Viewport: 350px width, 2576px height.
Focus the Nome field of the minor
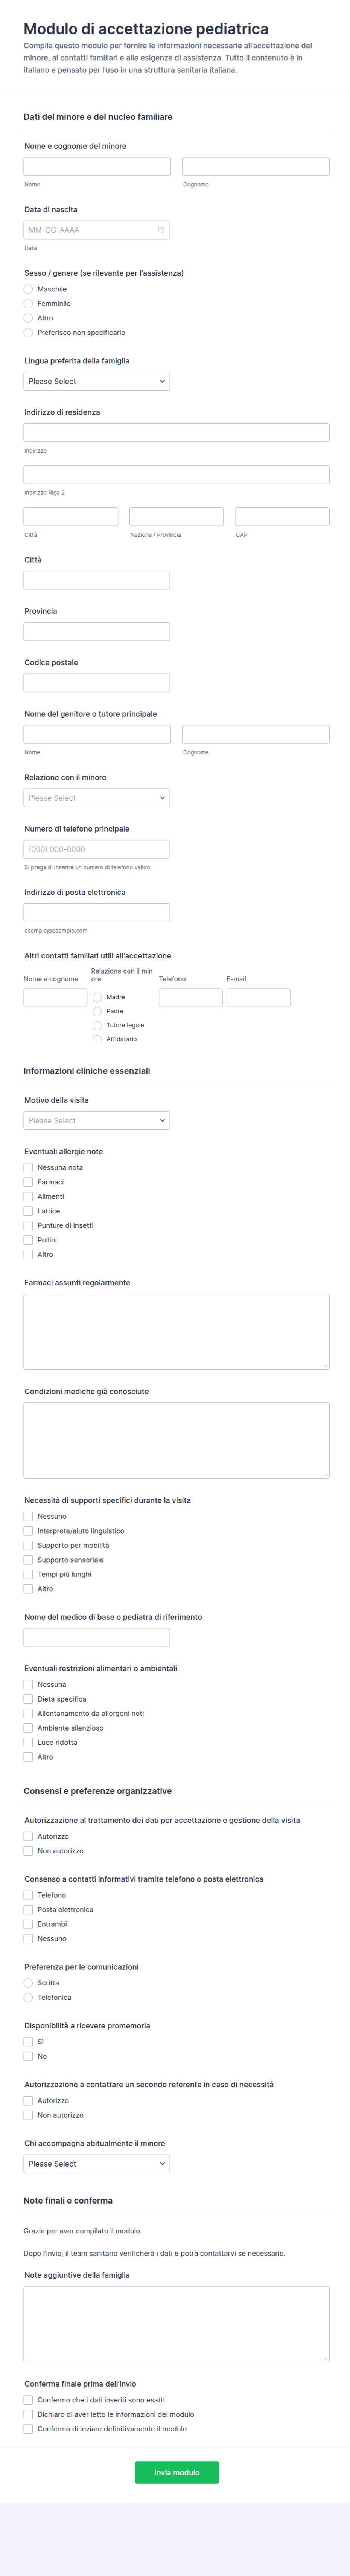pos(97,167)
